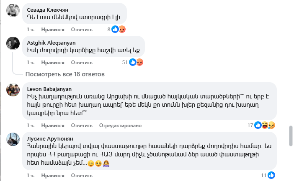Image resolution: width=294 pixels, height=181 pixels.
Task: Reply to Севада Клекчян's comment
Action: pyautogui.click(x=81, y=30)
